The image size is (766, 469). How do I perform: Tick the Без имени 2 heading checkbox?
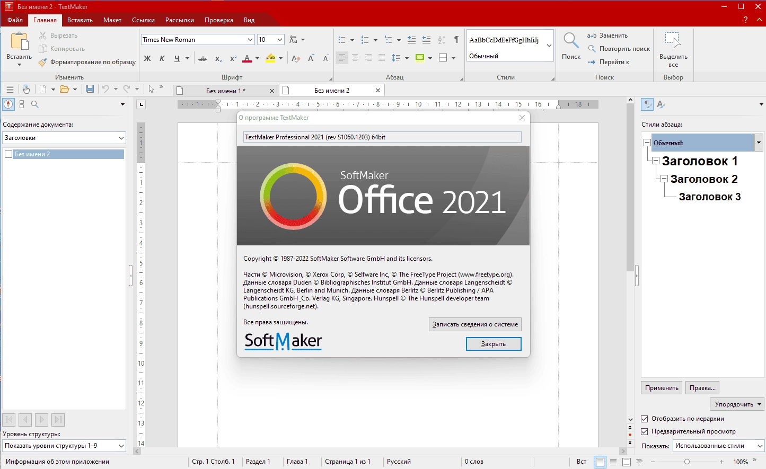point(8,154)
